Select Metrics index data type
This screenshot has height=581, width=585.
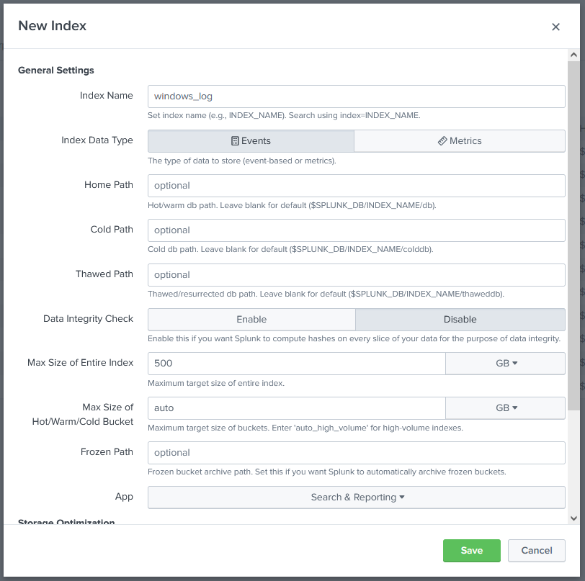click(460, 141)
